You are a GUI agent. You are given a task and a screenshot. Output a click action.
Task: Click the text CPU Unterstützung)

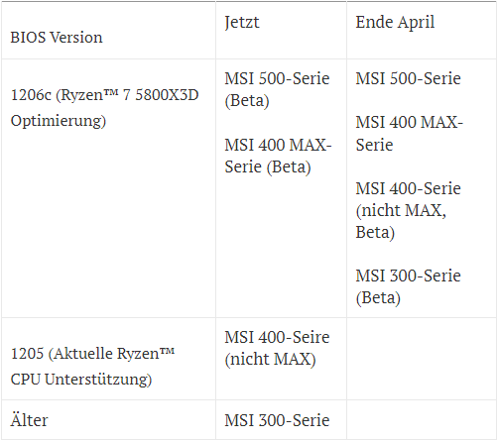[x=81, y=380]
